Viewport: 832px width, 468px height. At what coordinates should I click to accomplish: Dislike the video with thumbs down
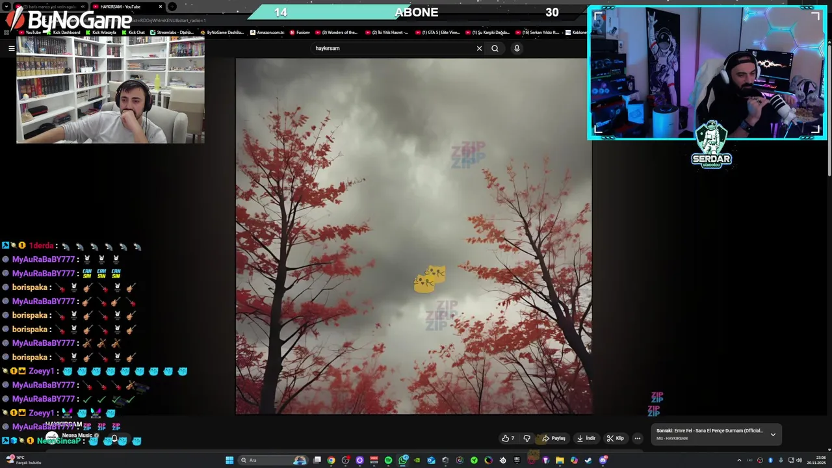pos(527,438)
